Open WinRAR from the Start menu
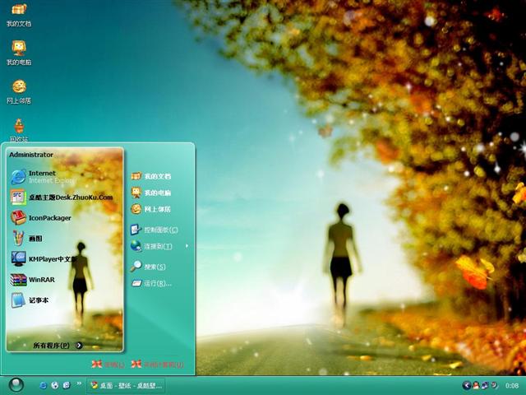Screen dimensions: 526x395 click(33, 280)
